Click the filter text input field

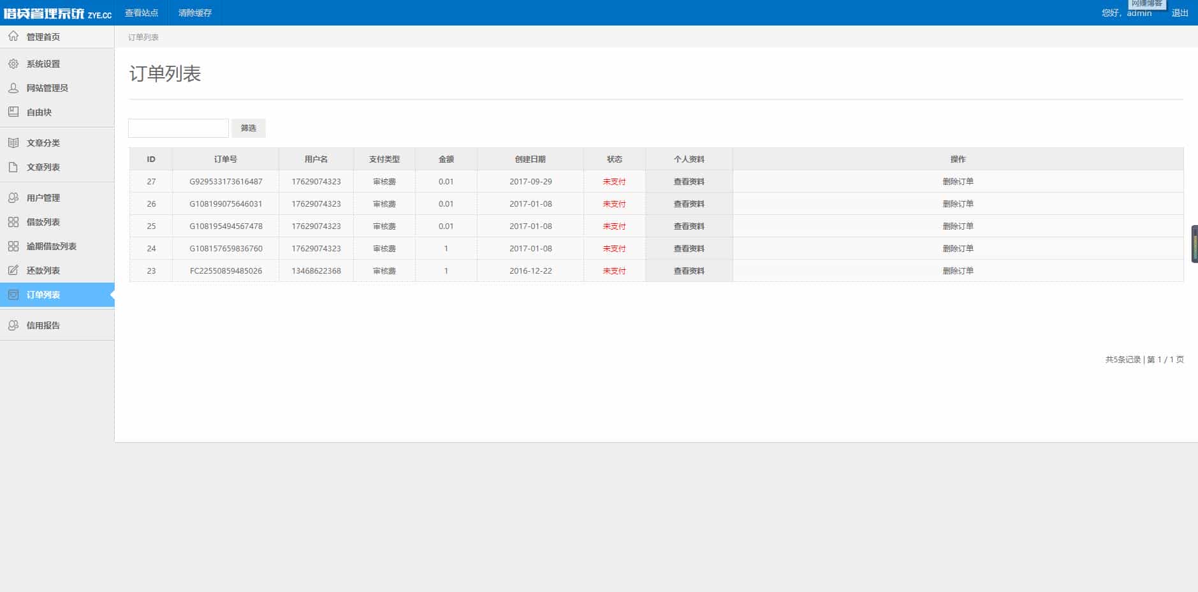coord(179,128)
